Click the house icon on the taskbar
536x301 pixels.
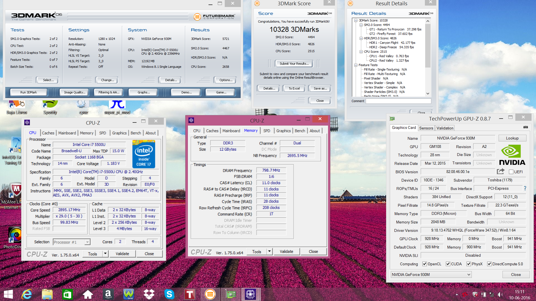pos(88,294)
